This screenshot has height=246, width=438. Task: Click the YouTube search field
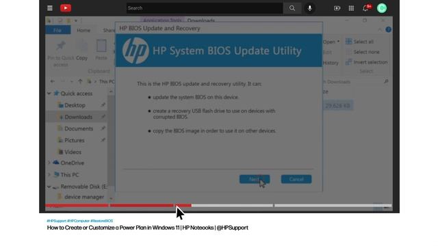(205, 8)
